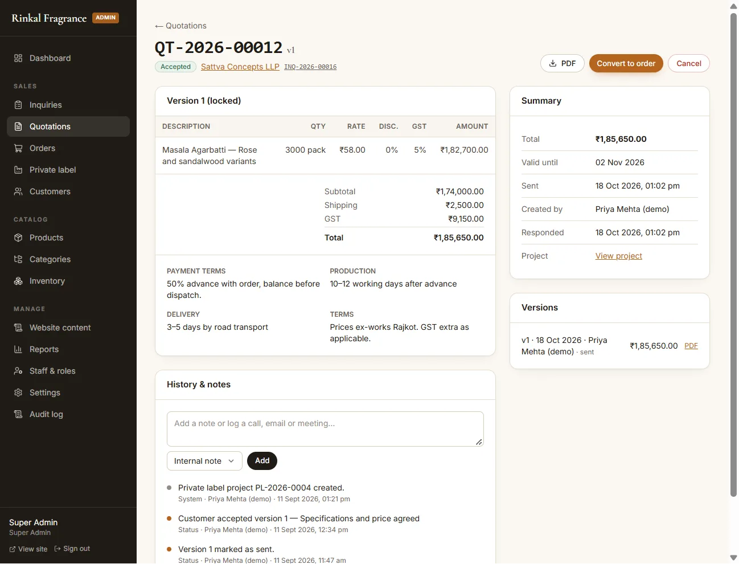The image size is (739, 564).
Task: Click the Quotations document icon
Action: [x=18, y=126]
